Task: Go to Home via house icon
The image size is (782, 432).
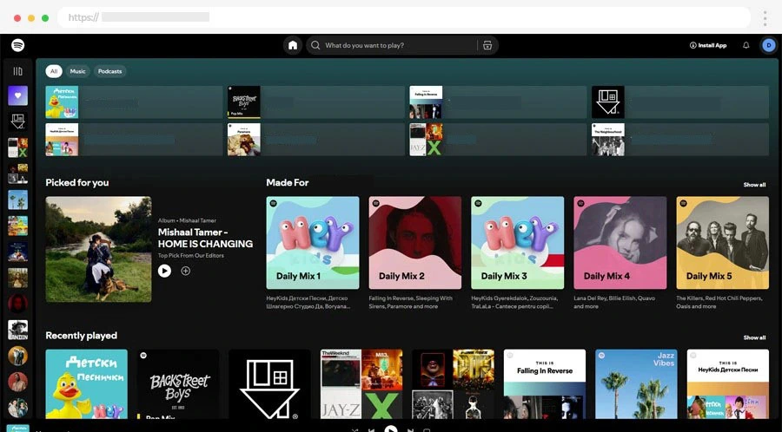Action: tap(293, 45)
